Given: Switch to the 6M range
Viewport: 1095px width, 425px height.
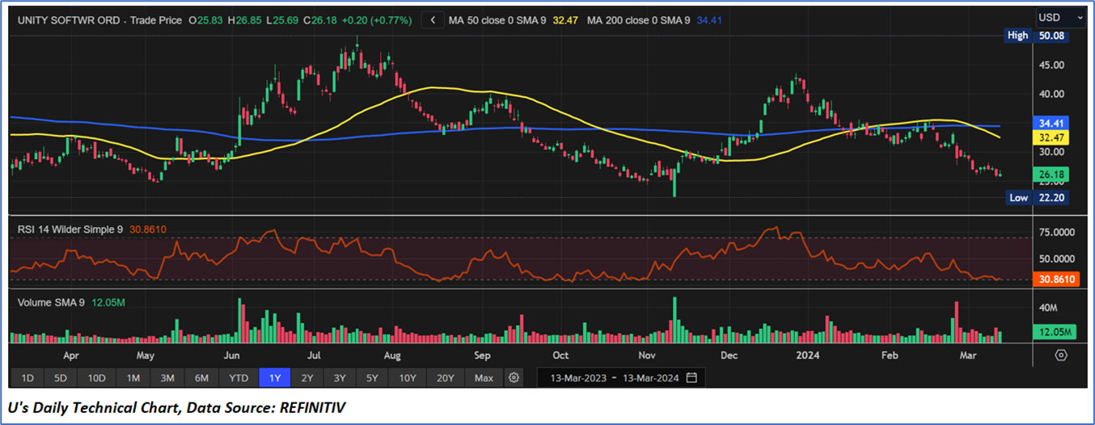Looking at the screenshot, I should (202, 377).
